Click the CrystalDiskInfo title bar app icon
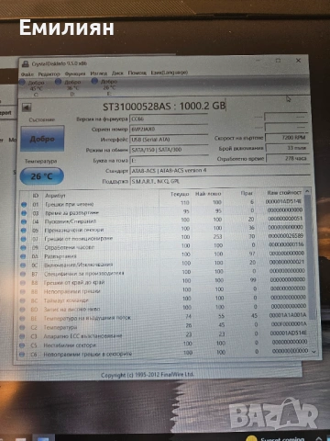This screenshot has height=441, width=330. pos(26,64)
